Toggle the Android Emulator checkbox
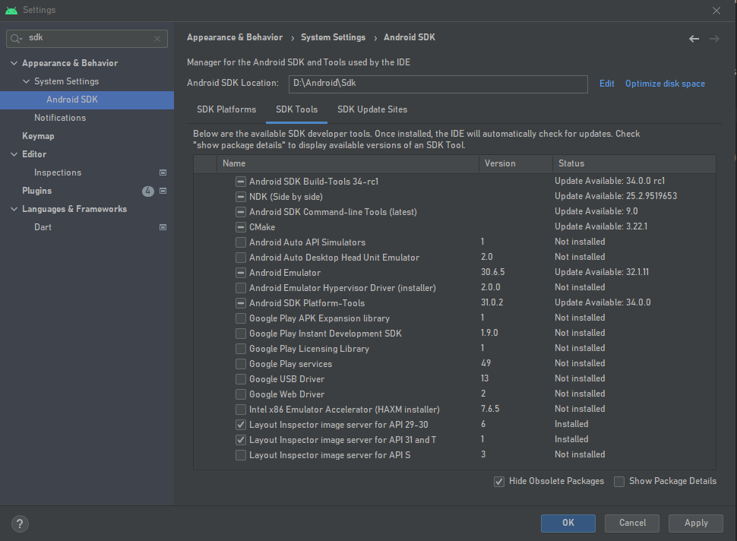 point(241,273)
